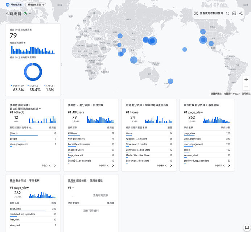Click the users per minute bar chart
Viewport: 251px width, 232px height.
33,50
